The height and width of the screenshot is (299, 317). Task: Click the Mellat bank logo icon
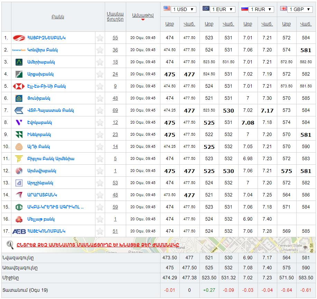[x=19, y=219]
